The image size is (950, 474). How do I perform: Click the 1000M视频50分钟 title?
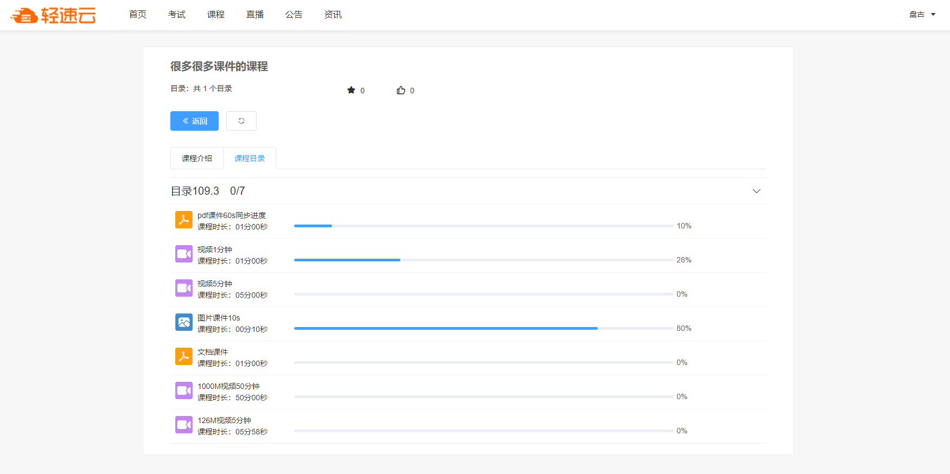point(228,386)
